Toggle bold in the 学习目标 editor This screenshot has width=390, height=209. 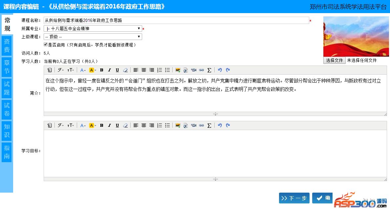coord(101,125)
